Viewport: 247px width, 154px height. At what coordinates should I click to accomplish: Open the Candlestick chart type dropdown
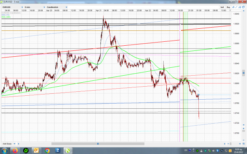point(57,7)
